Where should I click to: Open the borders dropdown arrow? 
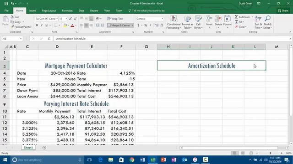click(60, 26)
